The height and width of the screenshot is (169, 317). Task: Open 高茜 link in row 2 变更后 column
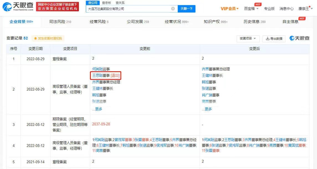click(x=205, y=101)
